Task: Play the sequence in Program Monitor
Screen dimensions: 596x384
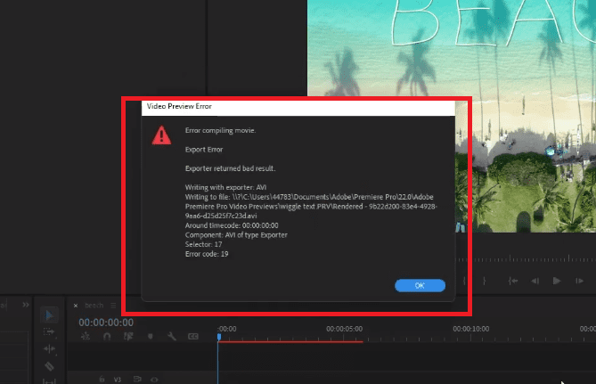Action: (557, 281)
